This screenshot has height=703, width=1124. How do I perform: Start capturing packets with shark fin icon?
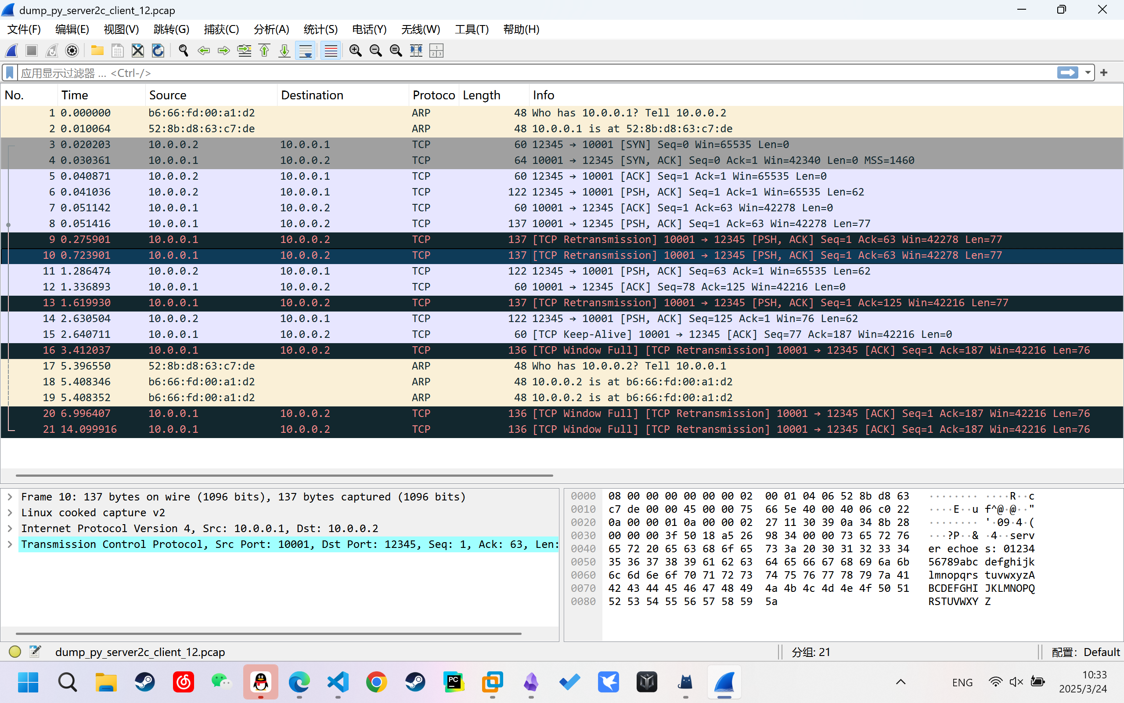11,51
